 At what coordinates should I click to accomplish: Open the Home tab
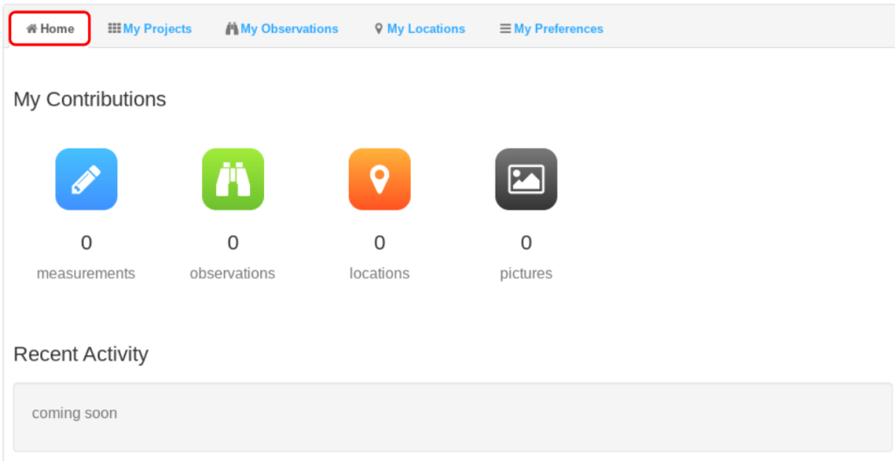coord(50,29)
